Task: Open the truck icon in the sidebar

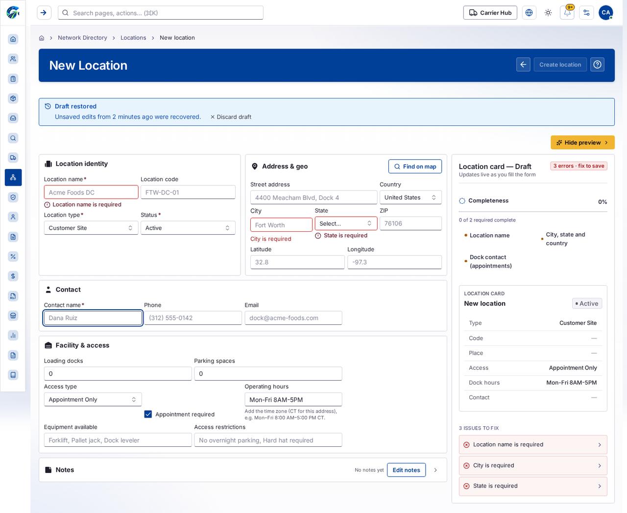Action: coord(13,158)
